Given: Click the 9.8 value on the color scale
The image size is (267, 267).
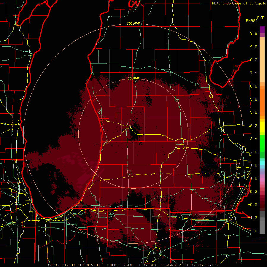Looking at the screenshot, I should point(254,33).
